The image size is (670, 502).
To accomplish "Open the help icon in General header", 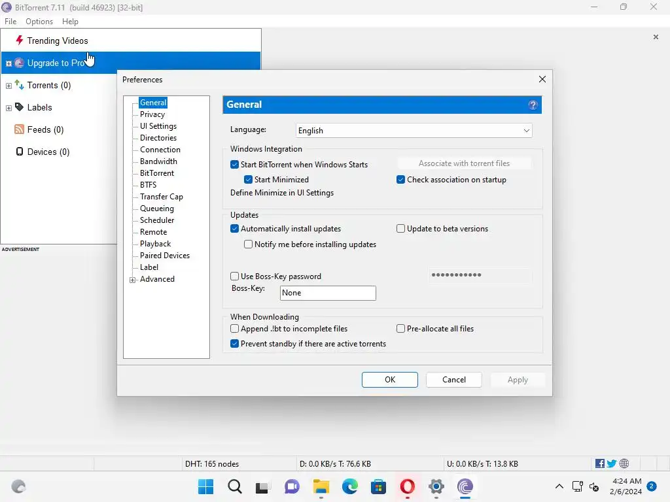I will click(533, 105).
